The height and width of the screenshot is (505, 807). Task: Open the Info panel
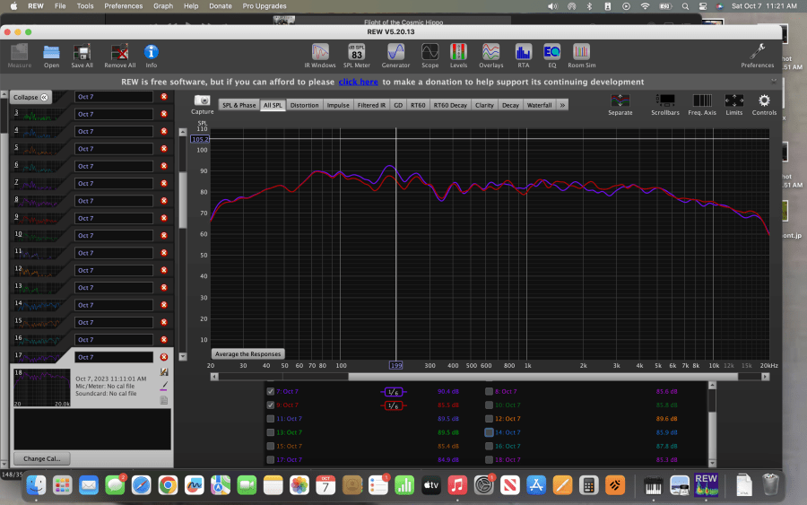tap(151, 56)
